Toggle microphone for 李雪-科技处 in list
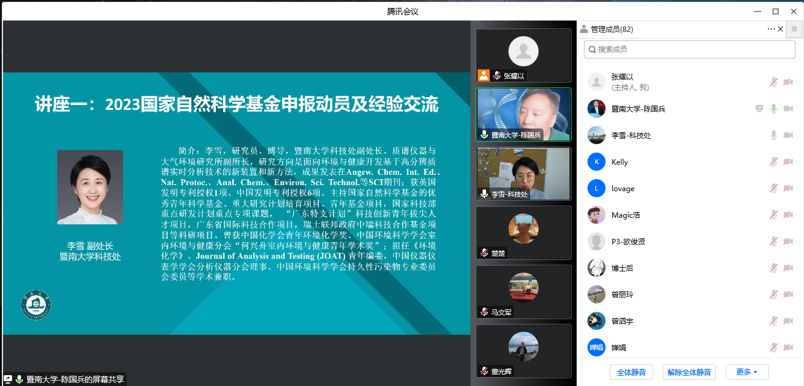 coord(773,135)
